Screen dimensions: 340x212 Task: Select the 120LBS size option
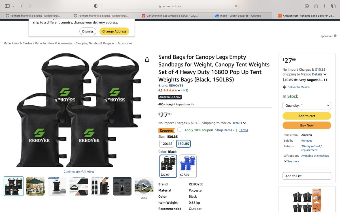pyautogui.click(x=167, y=144)
